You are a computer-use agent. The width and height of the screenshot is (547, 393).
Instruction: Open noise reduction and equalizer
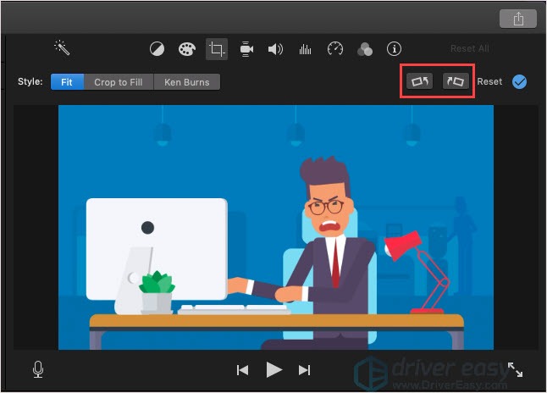click(305, 49)
